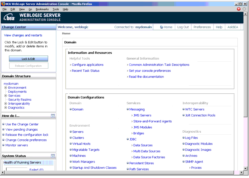Click bullet icon beside SNMP Agent
Viewport: 249px width, 178px height.
(183, 162)
